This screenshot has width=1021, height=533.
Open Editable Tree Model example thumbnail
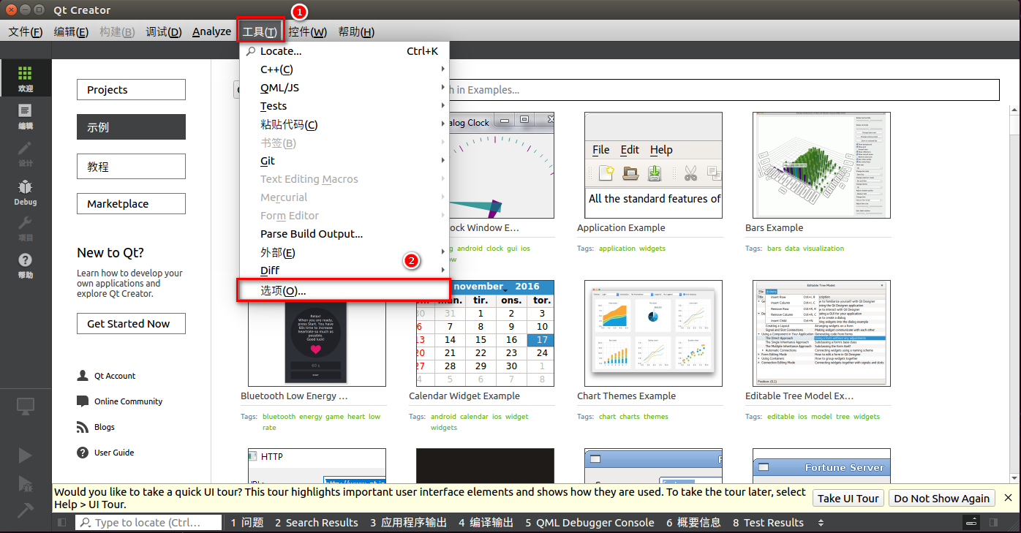pyautogui.click(x=821, y=333)
